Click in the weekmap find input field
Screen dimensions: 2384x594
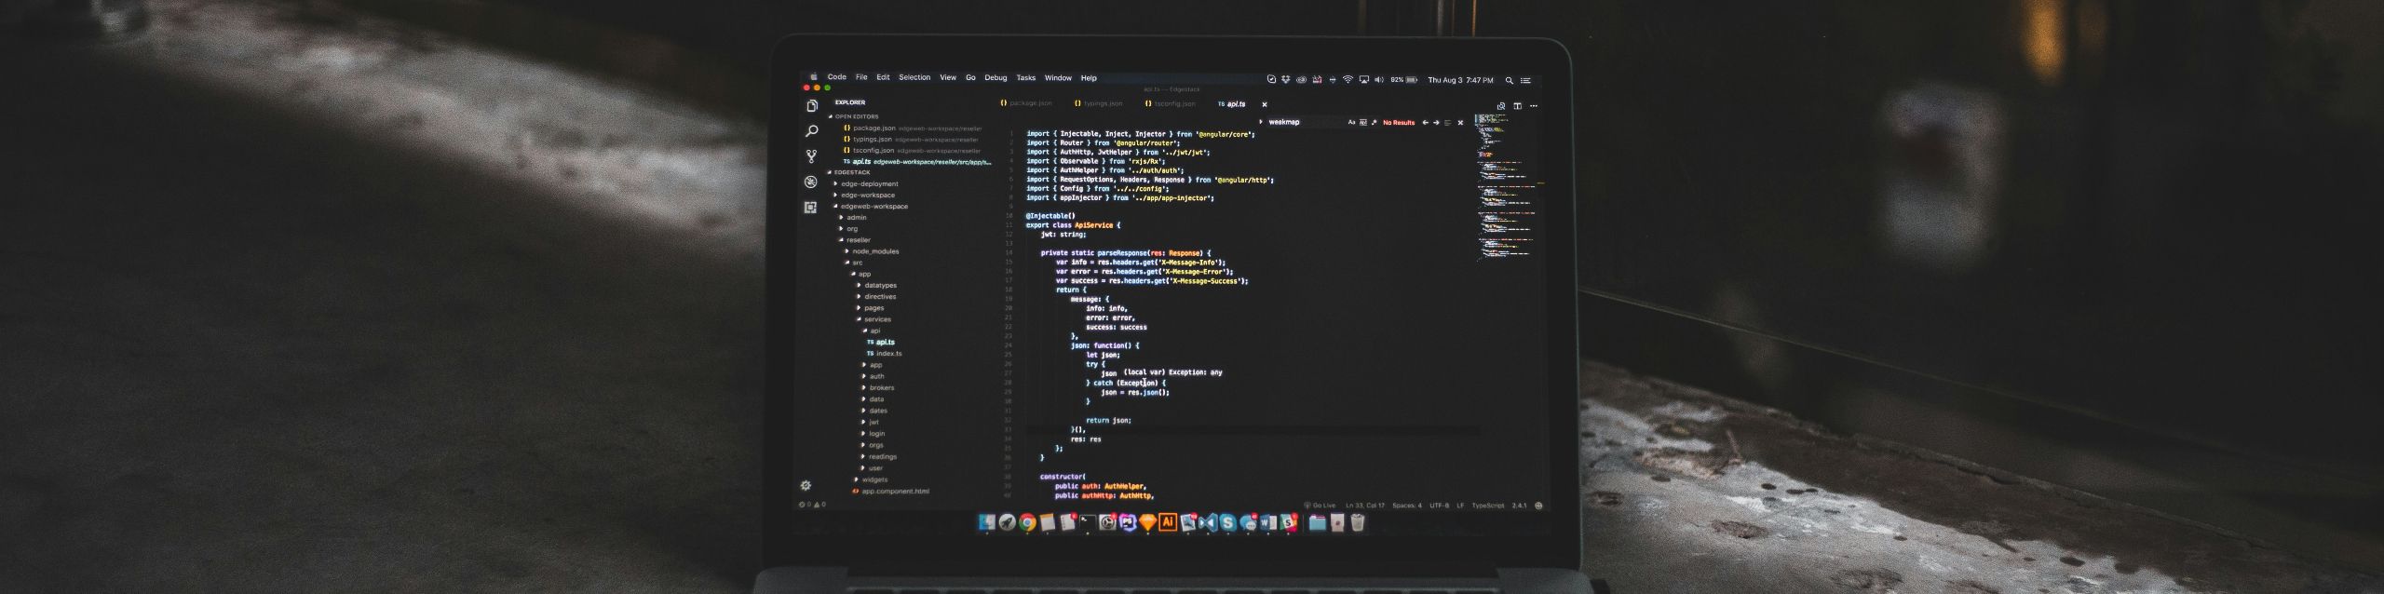(1304, 123)
